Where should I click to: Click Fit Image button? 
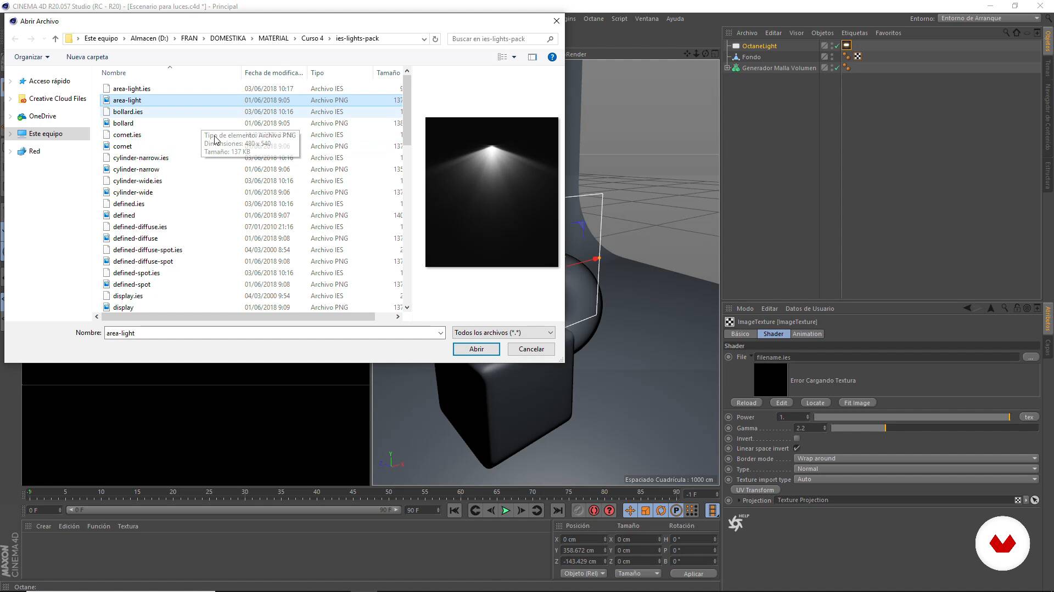857,403
